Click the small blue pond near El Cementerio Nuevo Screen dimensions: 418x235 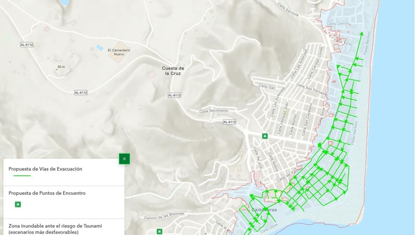(100, 48)
